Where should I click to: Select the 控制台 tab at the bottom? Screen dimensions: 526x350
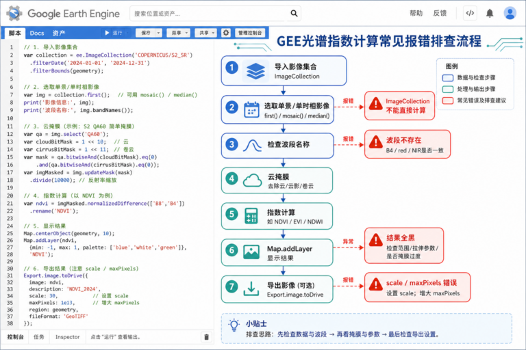coord(16,337)
